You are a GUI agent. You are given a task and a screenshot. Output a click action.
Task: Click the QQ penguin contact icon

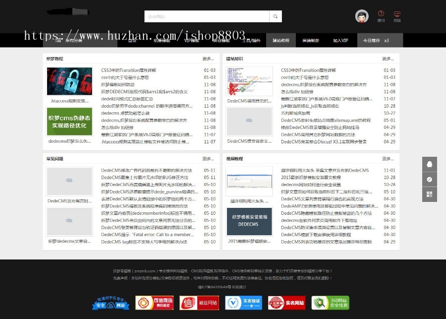(429, 164)
